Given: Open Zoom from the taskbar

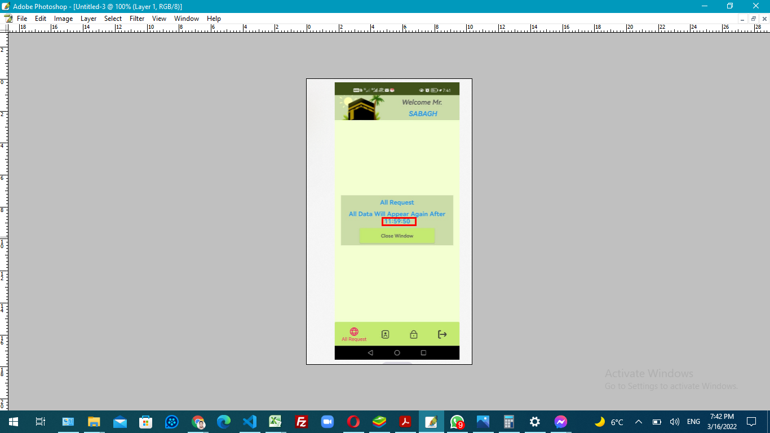Looking at the screenshot, I should [x=328, y=422].
